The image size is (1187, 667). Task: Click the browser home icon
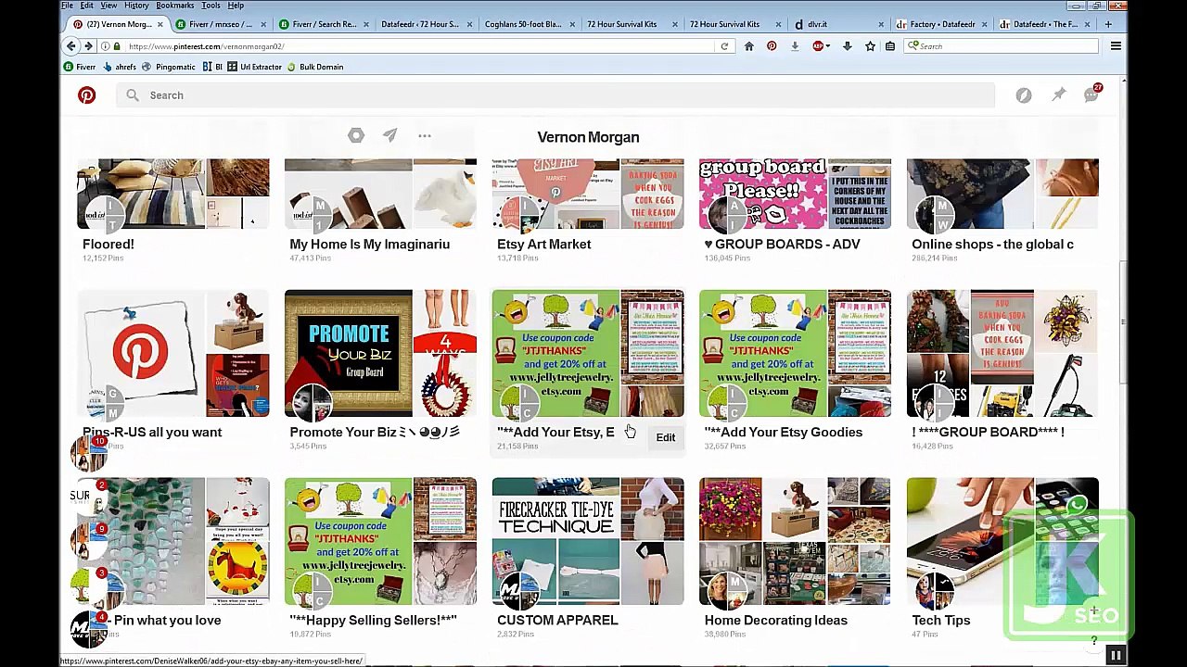click(749, 46)
